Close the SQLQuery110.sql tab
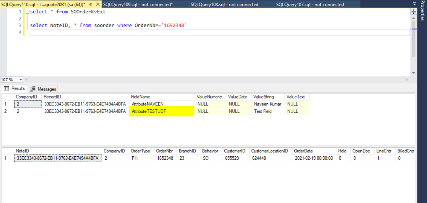This screenshot has width=427, height=203. pos(98,4)
